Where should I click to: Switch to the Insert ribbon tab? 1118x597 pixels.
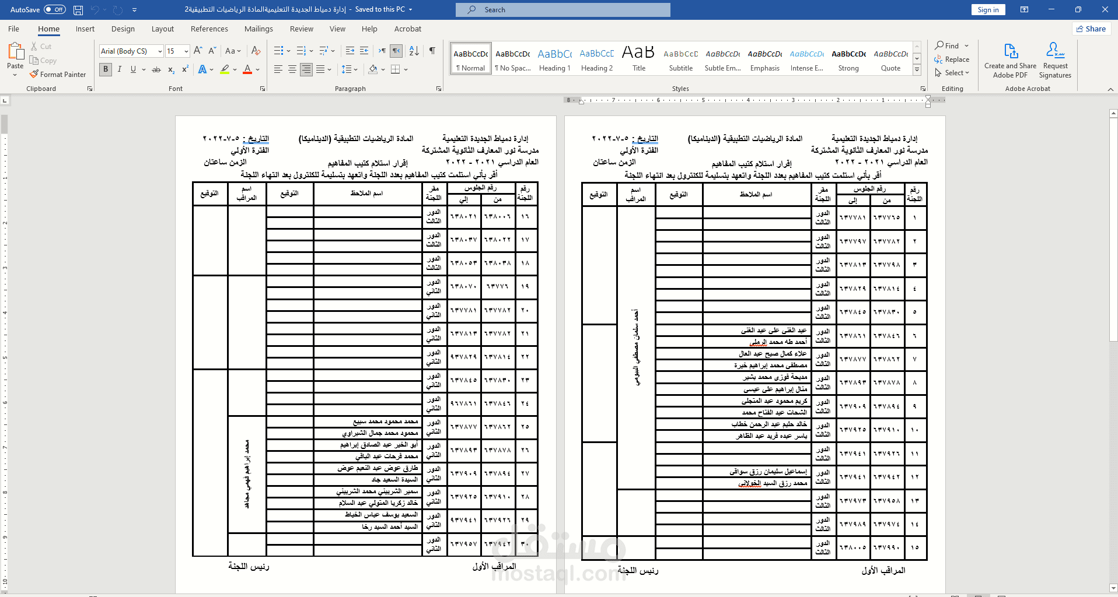pos(85,29)
